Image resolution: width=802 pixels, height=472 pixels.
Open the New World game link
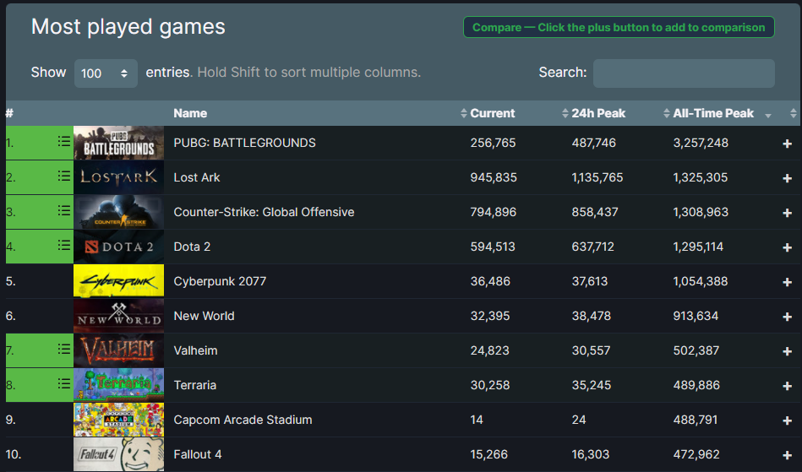pyautogui.click(x=204, y=316)
